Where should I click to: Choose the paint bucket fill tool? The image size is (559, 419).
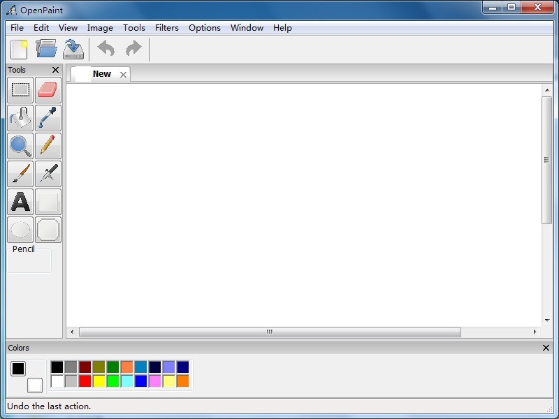[x=20, y=118]
